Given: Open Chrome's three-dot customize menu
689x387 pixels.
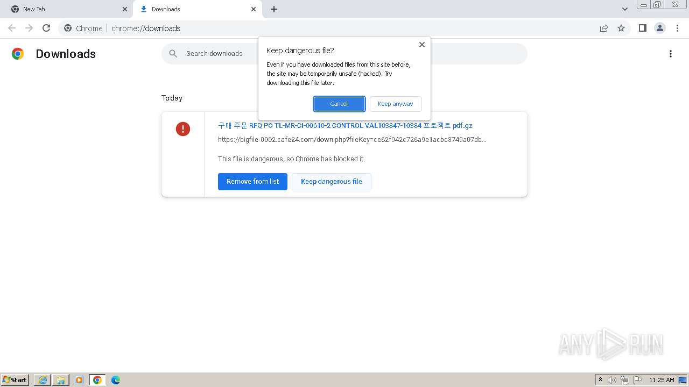Looking at the screenshot, I should (x=677, y=28).
